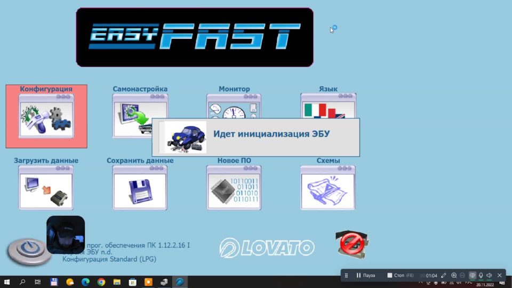512x288 pixels.
Task: Toggle the recorder webcam overlay
Action: [x=472, y=275]
